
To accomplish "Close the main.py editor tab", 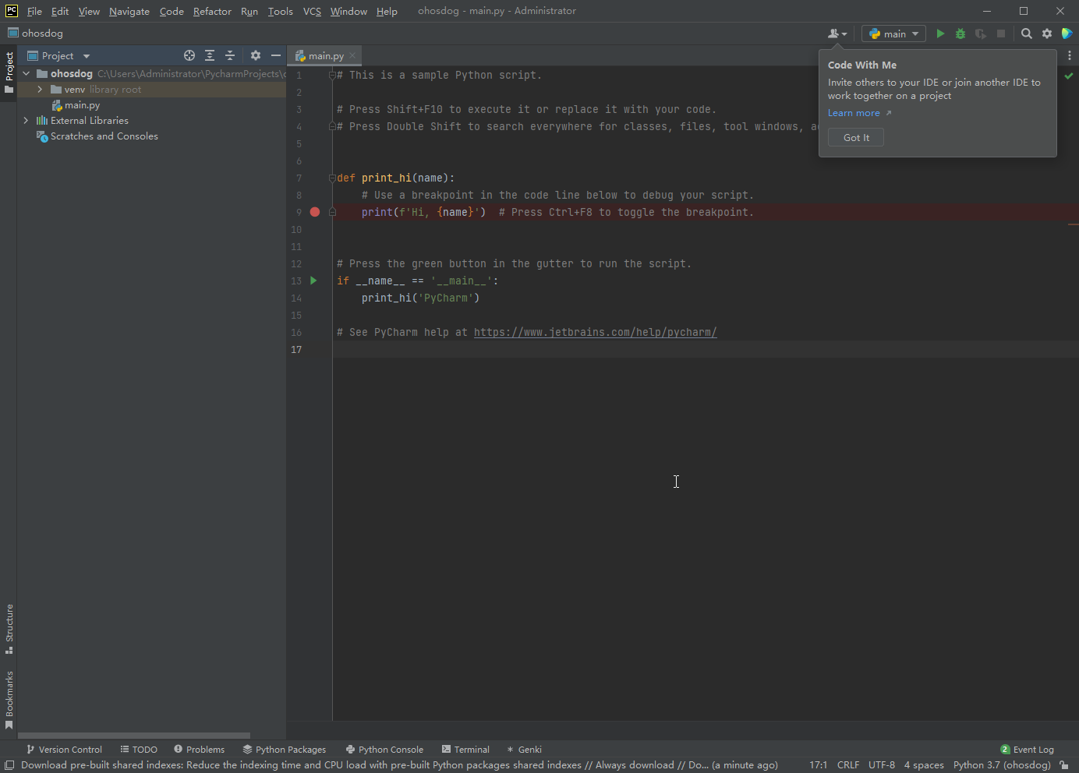I will (x=352, y=55).
